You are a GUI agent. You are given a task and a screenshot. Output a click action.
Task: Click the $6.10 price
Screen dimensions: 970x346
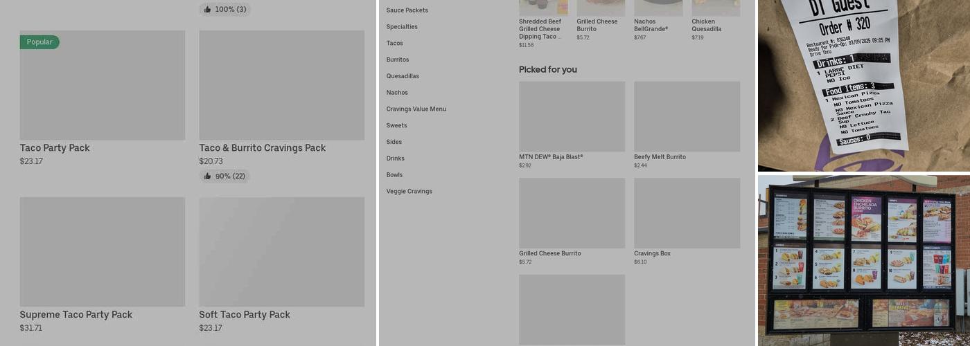pyautogui.click(x=640, y=262)
